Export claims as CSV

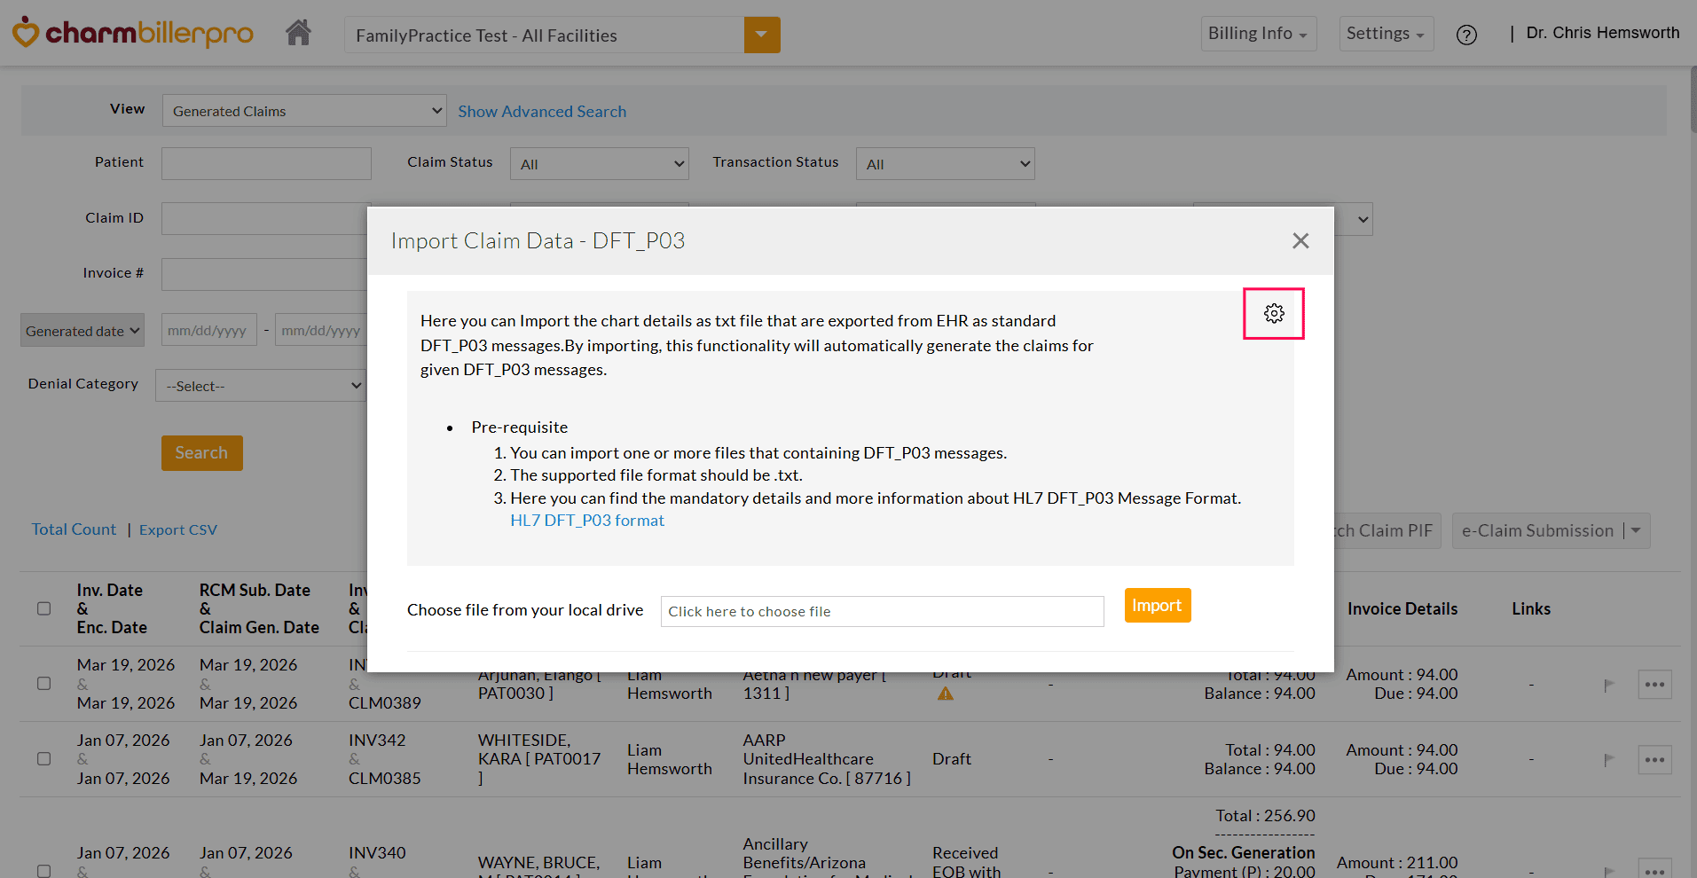point(177,529)
